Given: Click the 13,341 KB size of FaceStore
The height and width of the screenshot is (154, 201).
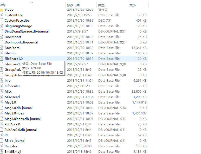Looking at the screenshot, I should pos(139,48).
